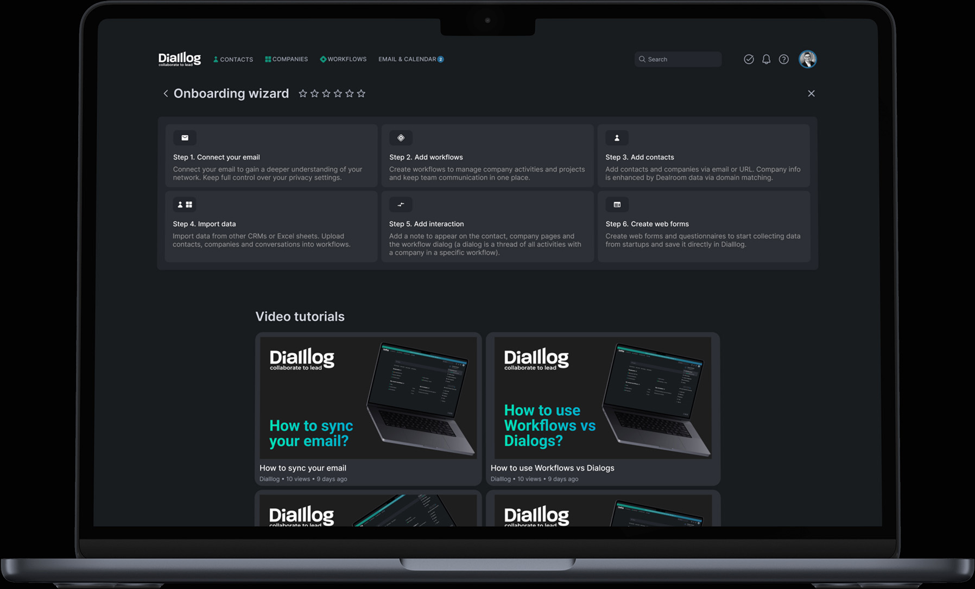This screenshot has height=589, width=975.
Task: Click the import data icon in Step 4
Action: tap(185, 205)
